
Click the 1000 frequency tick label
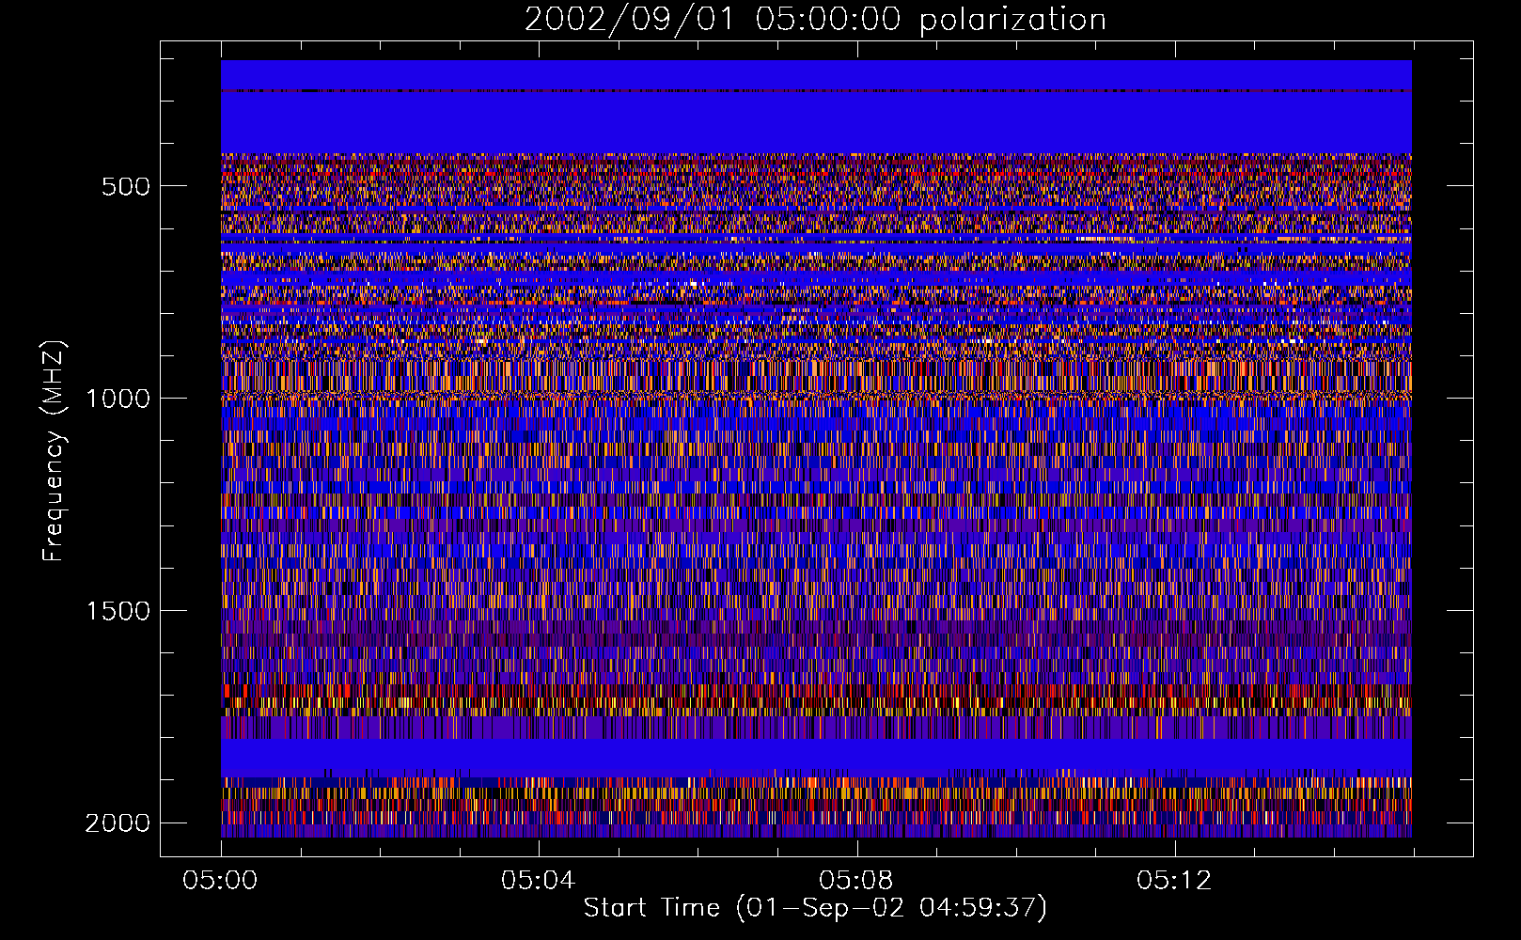118,399
